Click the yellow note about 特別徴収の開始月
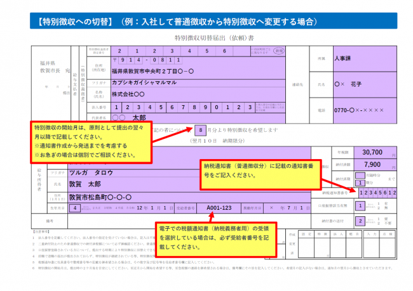Viewport: 413px width, 291px height. point(91,142)
